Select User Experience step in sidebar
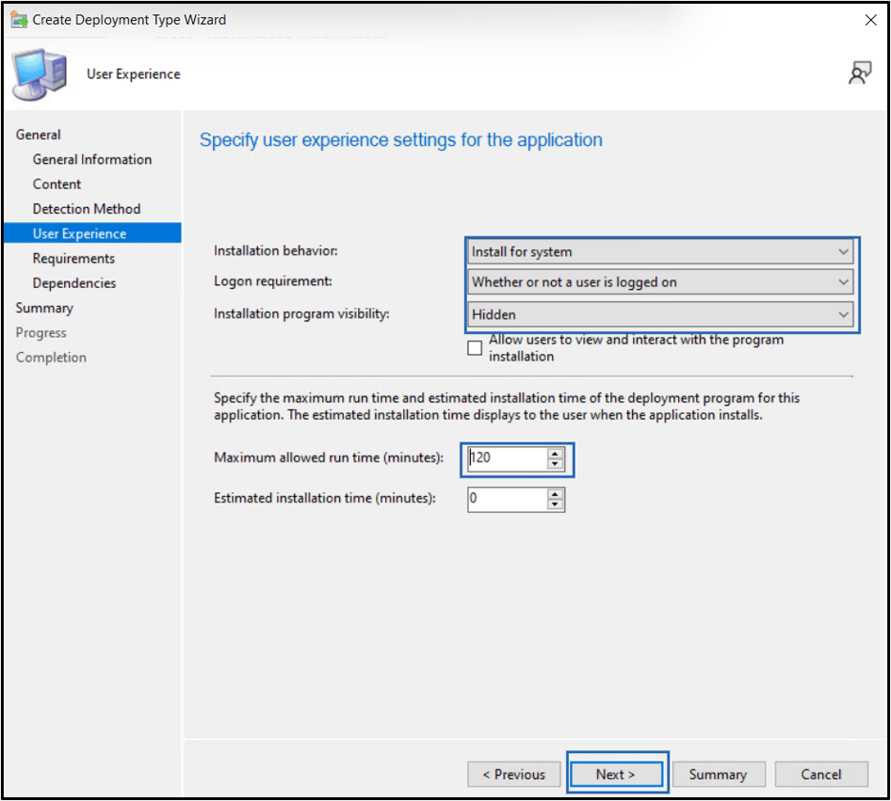This screenshot has height=801, width=891. click(x=92, y=233)
